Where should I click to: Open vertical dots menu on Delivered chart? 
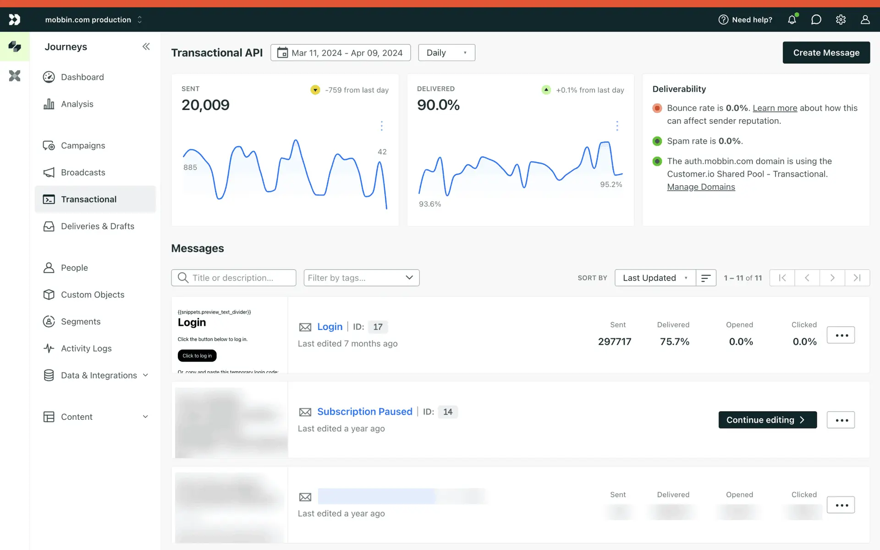(x=617, y=126)
